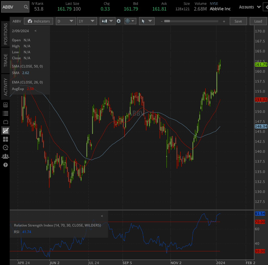268x265 pixels.
Task: Open the Positions side tab
Action: tap(5, 34)
